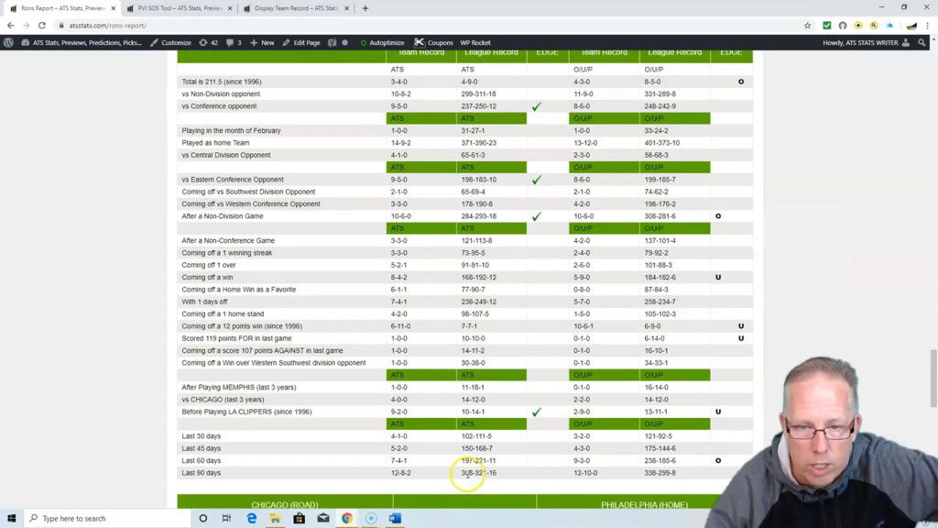Click the browser forward arrow
Viewport: 938px width, 528px height.
pos(26,25)
